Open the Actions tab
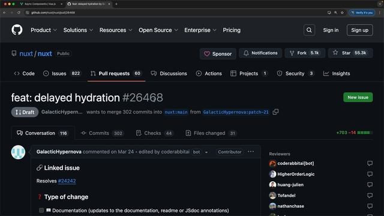 coord(209,73)
